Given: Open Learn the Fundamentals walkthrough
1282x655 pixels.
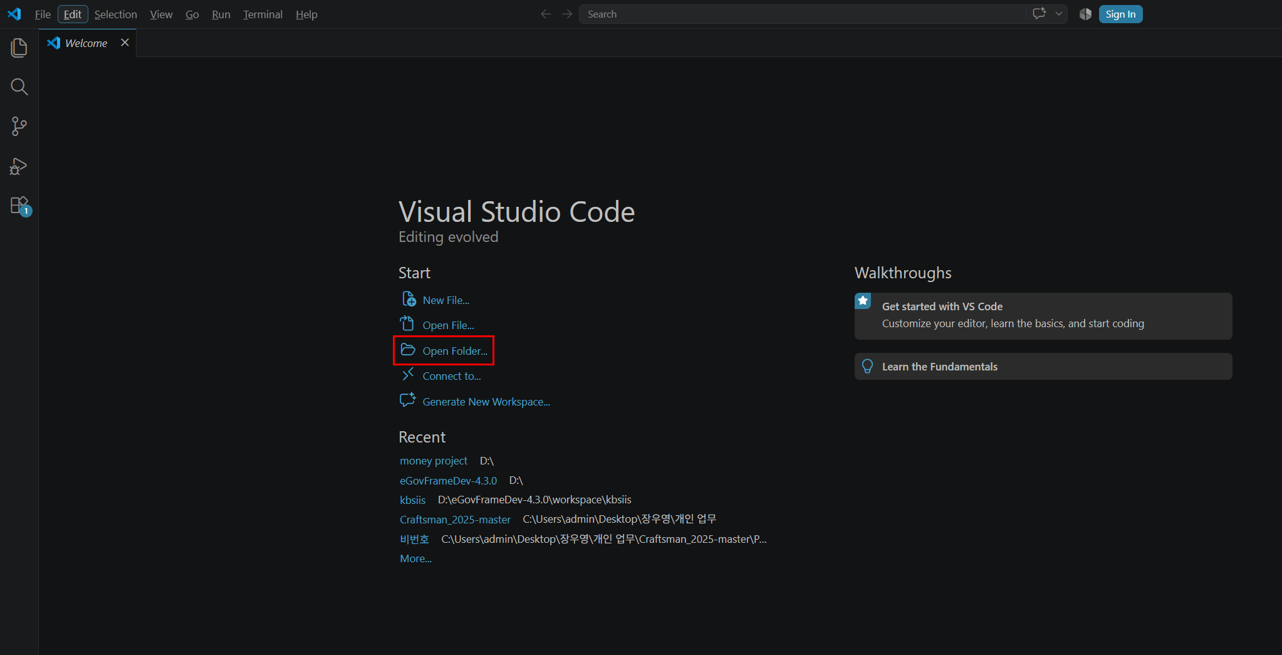Looking at the screenshot, I should pyautogui.click(x=1043, y=366).
